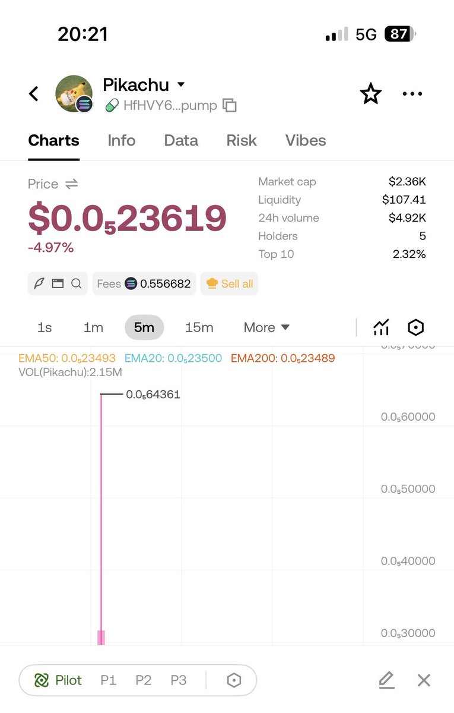Tap the Top 10 2.32% value
This screenshot has width=454, height=713.
pyautogui.click(x=409, y=254)
